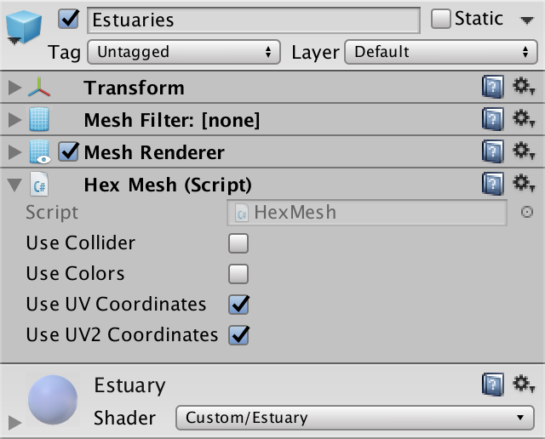Click the Estuaries name field
Viewport: 545px width, 439px height.
pyautogui.click(x=253, y=20)
